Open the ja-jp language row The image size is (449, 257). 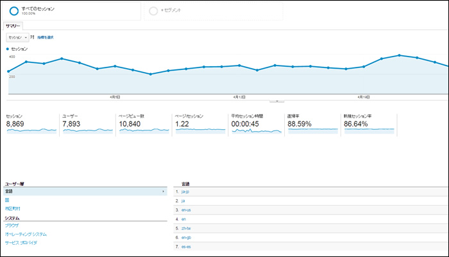point(185,191)
